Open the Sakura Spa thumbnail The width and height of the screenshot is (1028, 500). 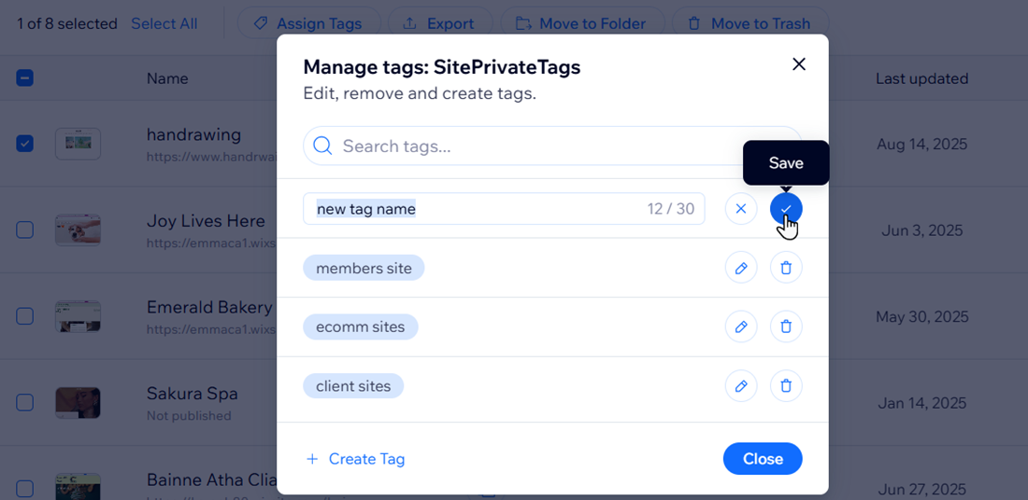tap(78, 402)
